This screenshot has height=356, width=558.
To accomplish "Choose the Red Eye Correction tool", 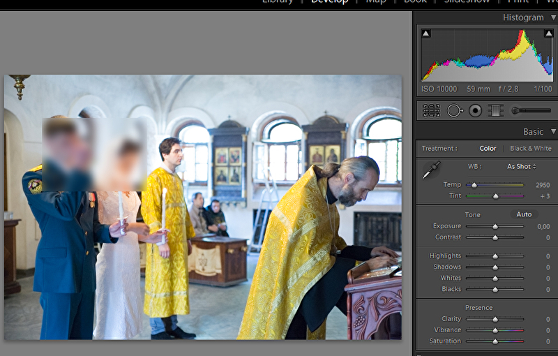I will tap(476, 110).
